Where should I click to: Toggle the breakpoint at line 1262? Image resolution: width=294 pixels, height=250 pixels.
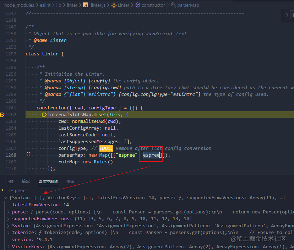(2, 115)
